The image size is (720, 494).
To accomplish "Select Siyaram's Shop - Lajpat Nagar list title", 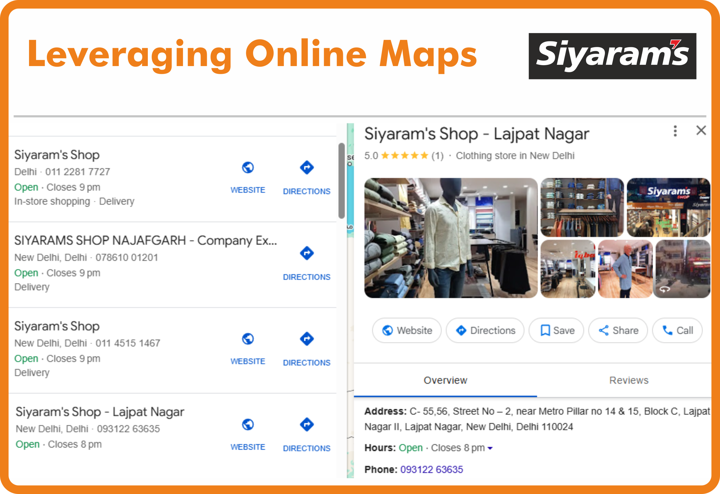I will 100,412.
